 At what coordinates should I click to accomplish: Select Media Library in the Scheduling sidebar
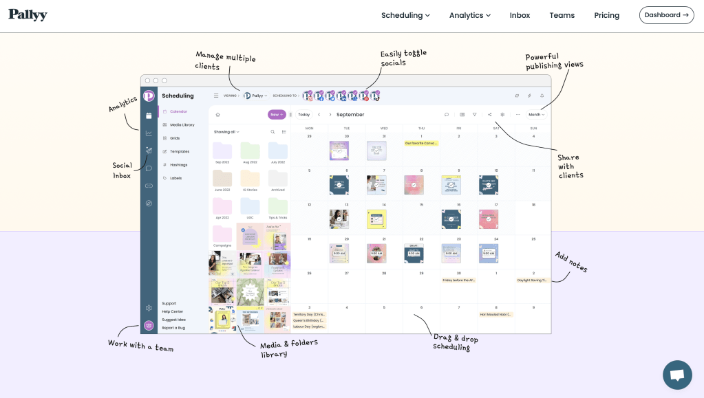[182, 124]
